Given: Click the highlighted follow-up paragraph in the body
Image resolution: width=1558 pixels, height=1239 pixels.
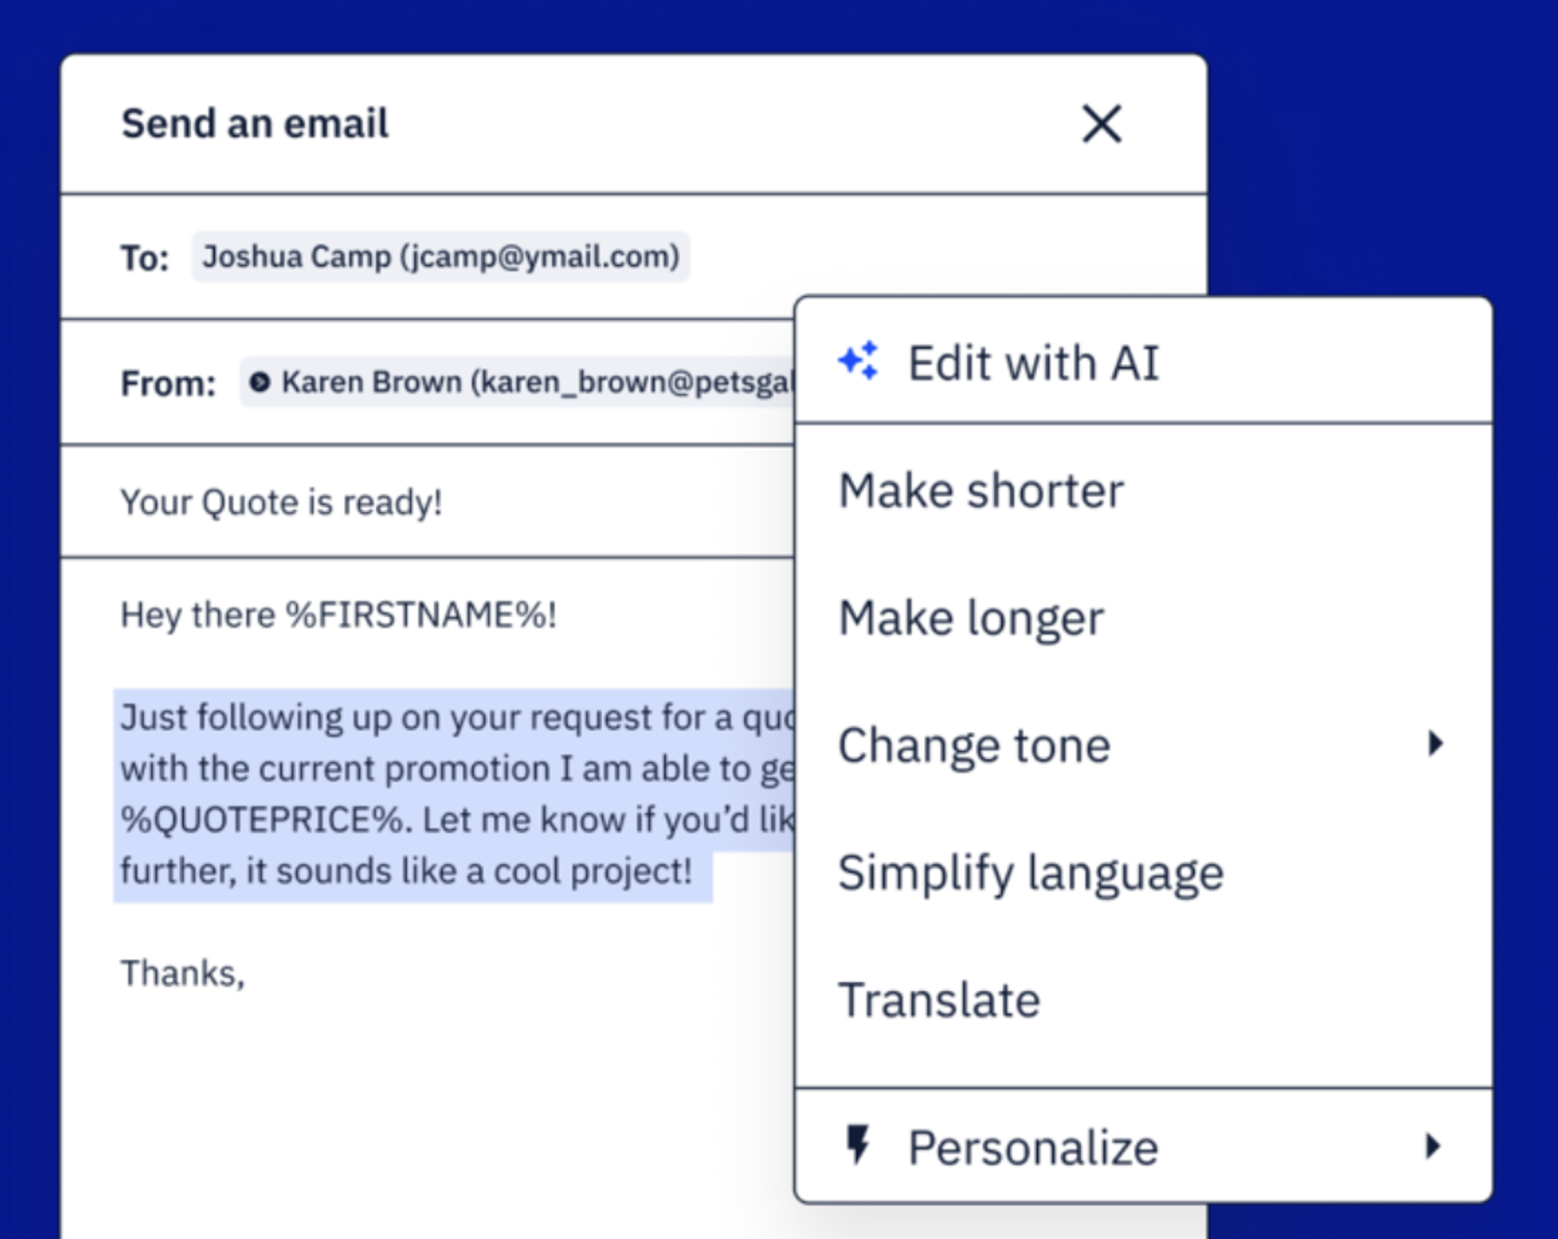Looking at the screenshot, I should [x=409, y=794].
